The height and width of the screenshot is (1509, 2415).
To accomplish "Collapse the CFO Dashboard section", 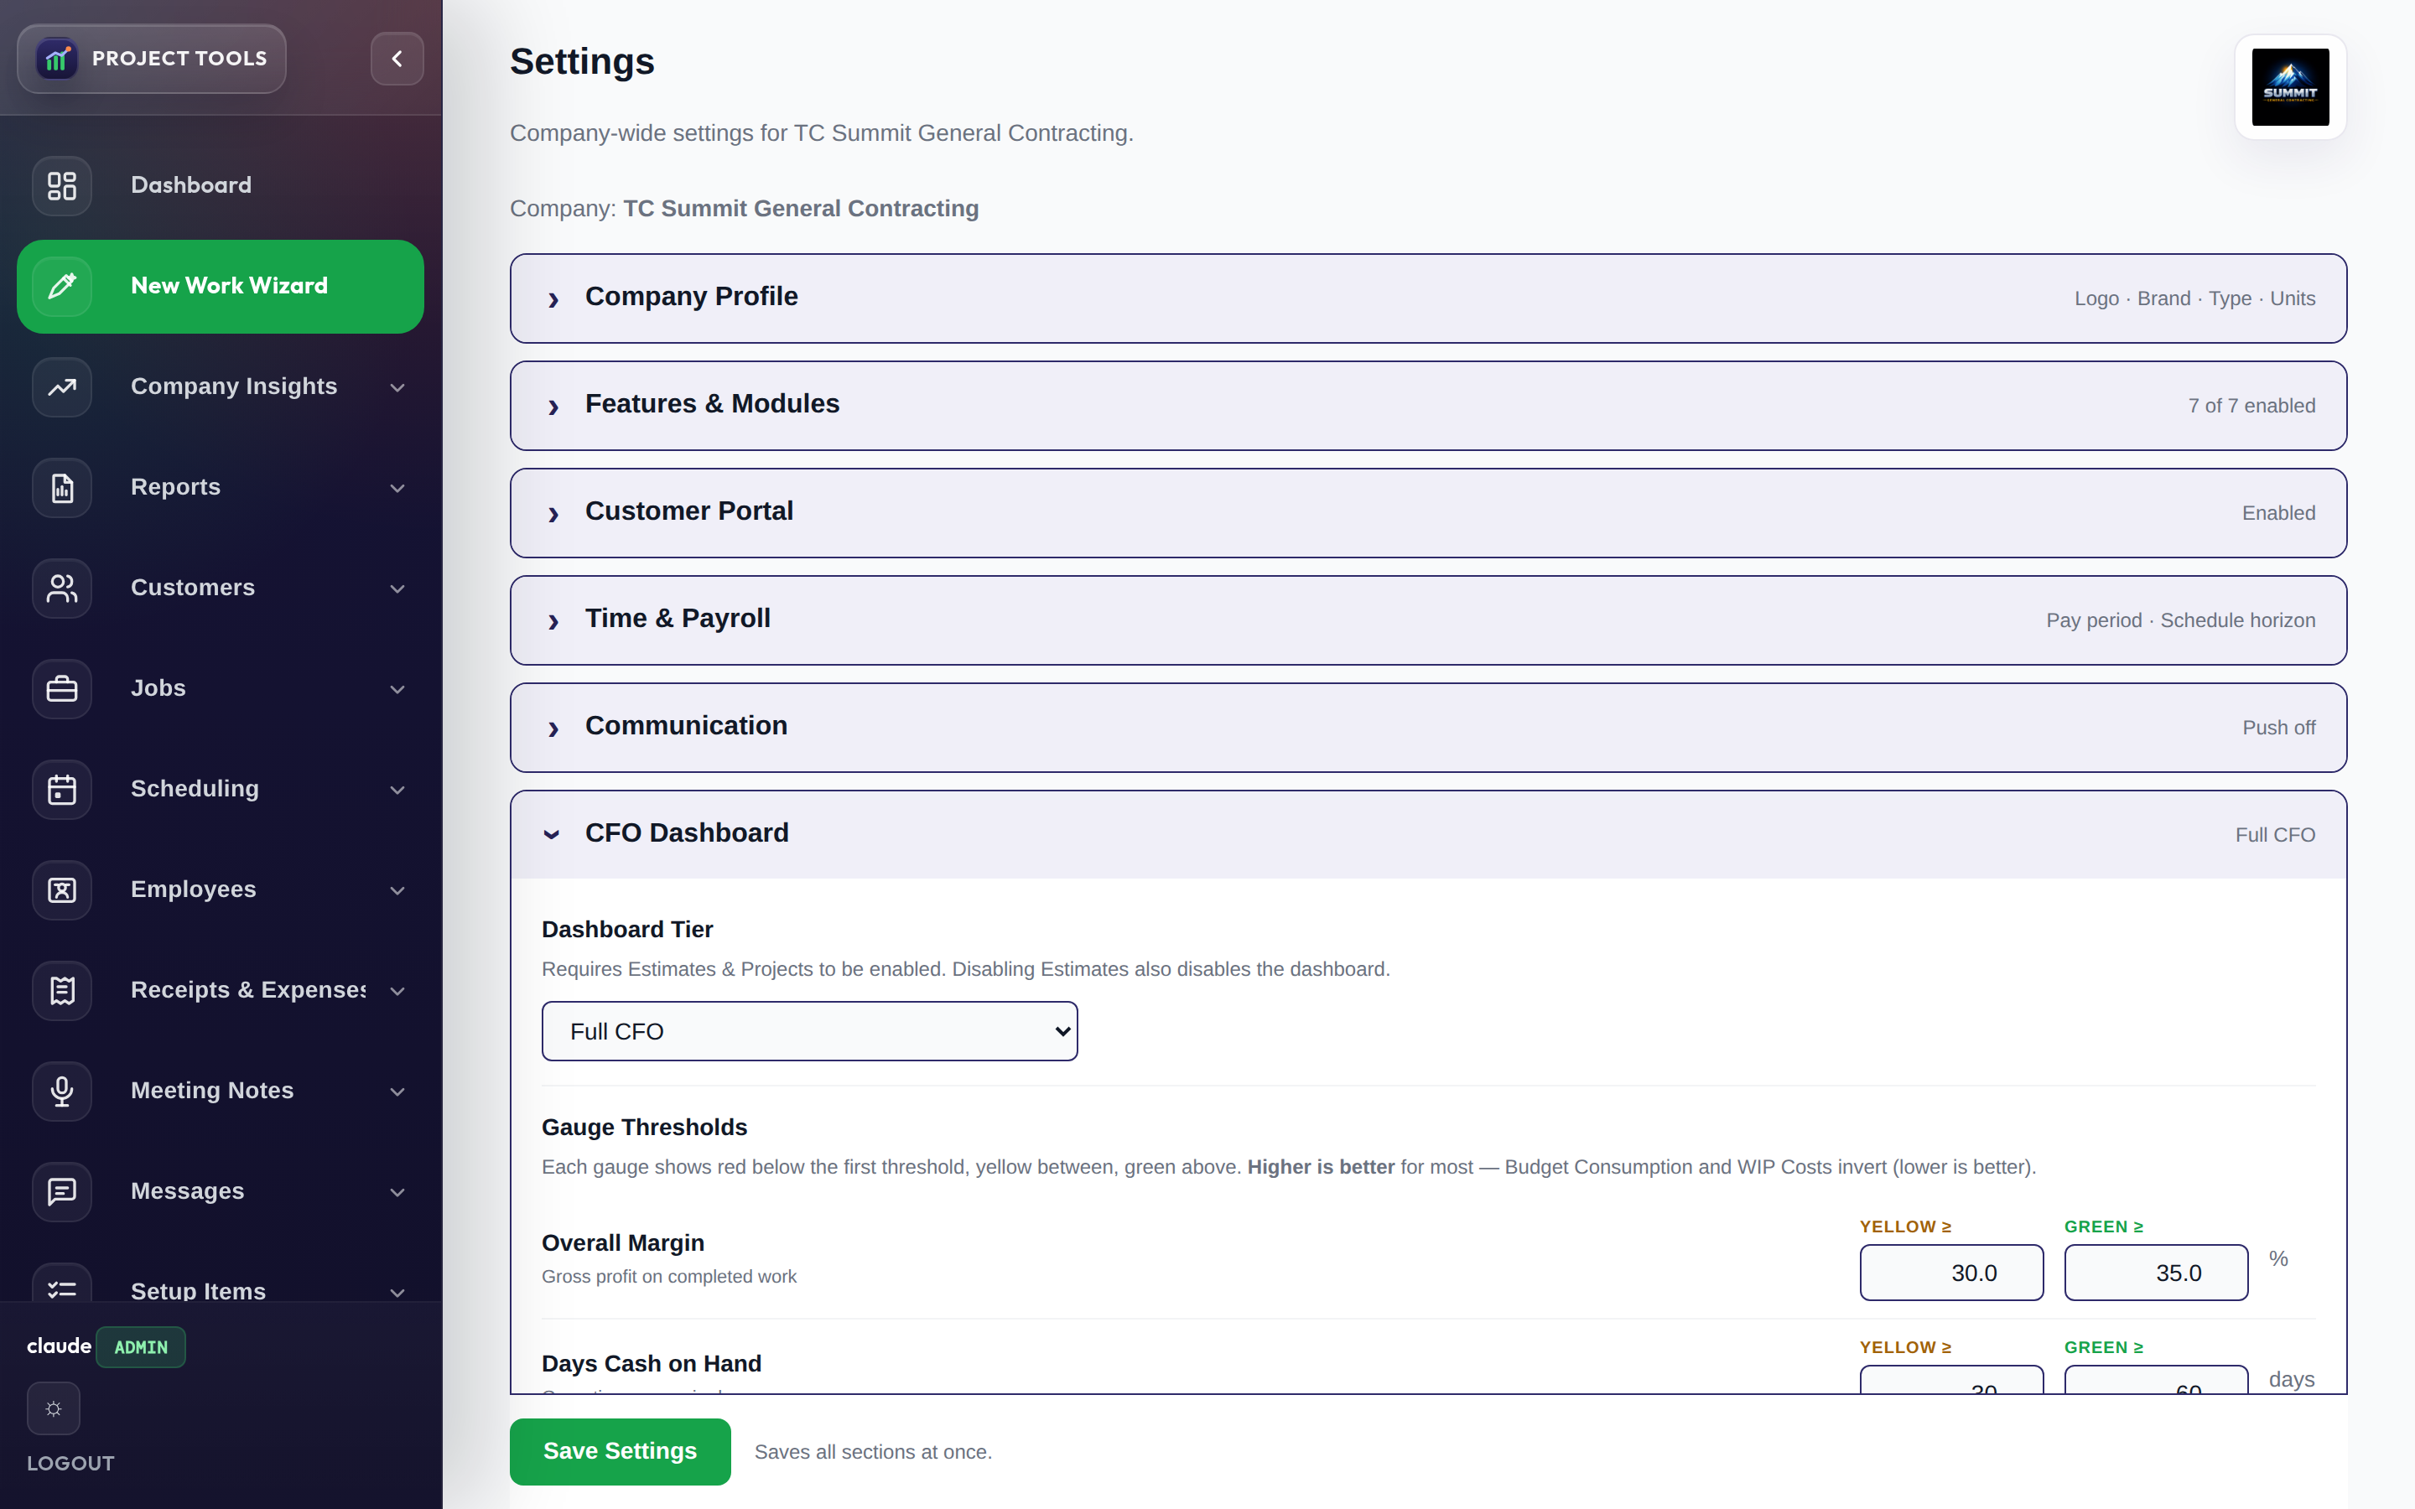I will 1428,834.
